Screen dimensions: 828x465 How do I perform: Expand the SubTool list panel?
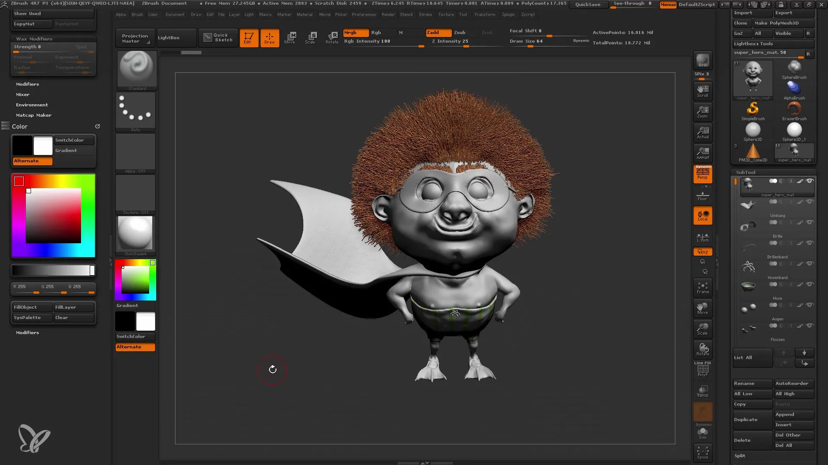[743, 357]
